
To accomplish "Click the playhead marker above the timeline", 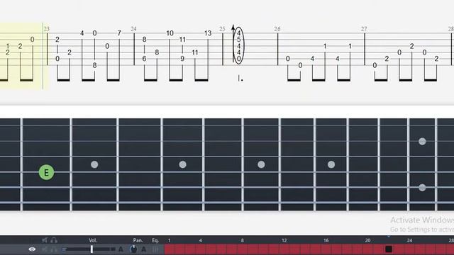I will (389, 237).
